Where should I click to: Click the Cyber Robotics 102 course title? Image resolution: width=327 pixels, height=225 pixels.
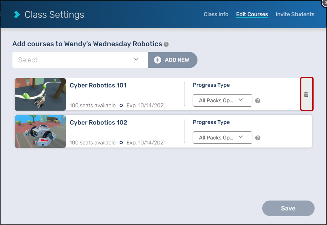point(98,122)
